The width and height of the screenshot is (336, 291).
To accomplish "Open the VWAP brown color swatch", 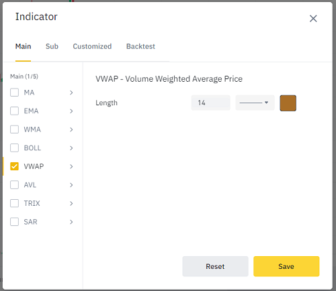I will click(288, 103).
